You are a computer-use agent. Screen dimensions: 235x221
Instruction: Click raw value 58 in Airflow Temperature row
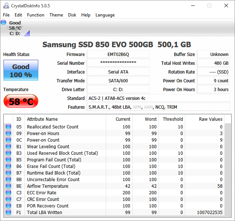(x=220, y=186)
